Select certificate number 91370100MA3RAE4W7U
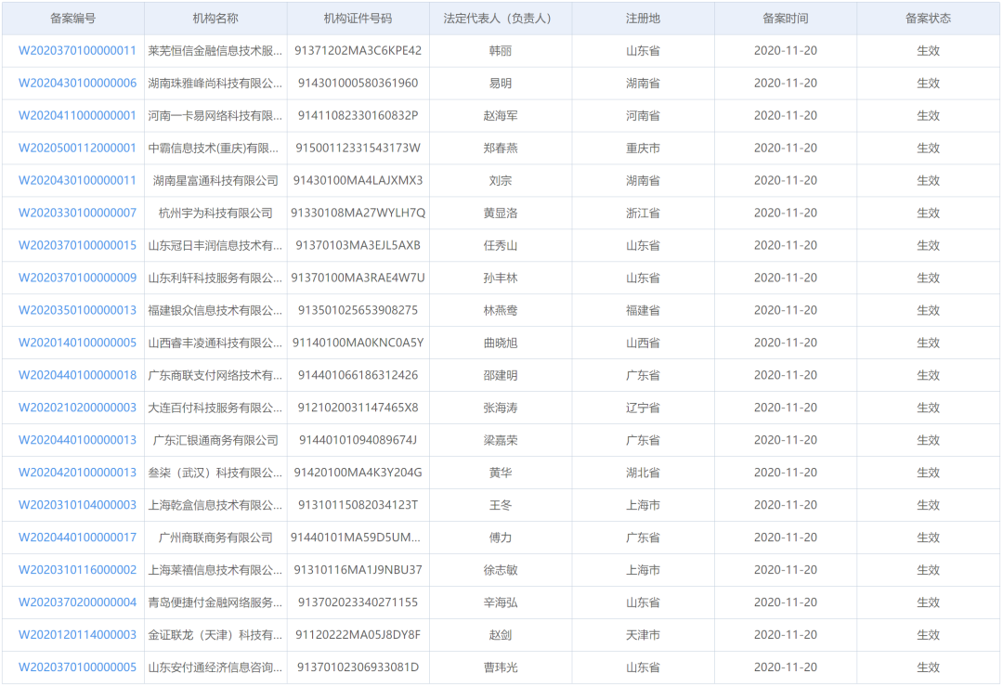1003x687 pixels. pos(358,278)
